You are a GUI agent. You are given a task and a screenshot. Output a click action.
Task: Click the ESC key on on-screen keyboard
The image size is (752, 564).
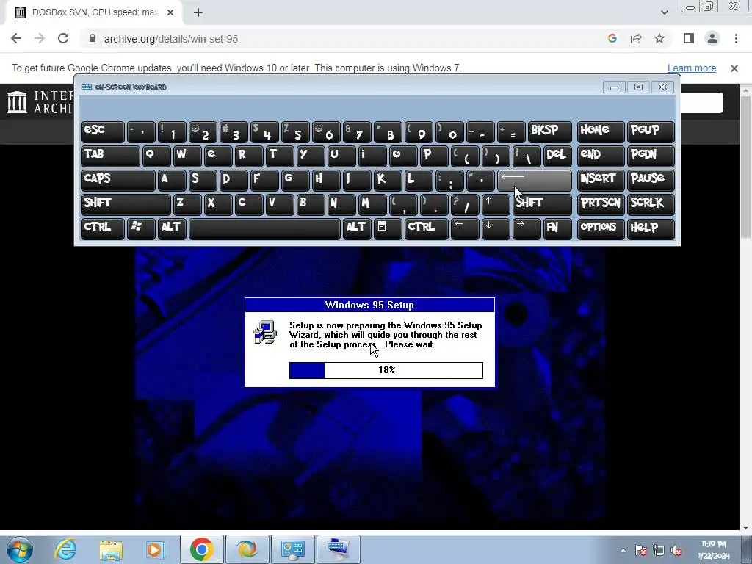pos(103,131)
